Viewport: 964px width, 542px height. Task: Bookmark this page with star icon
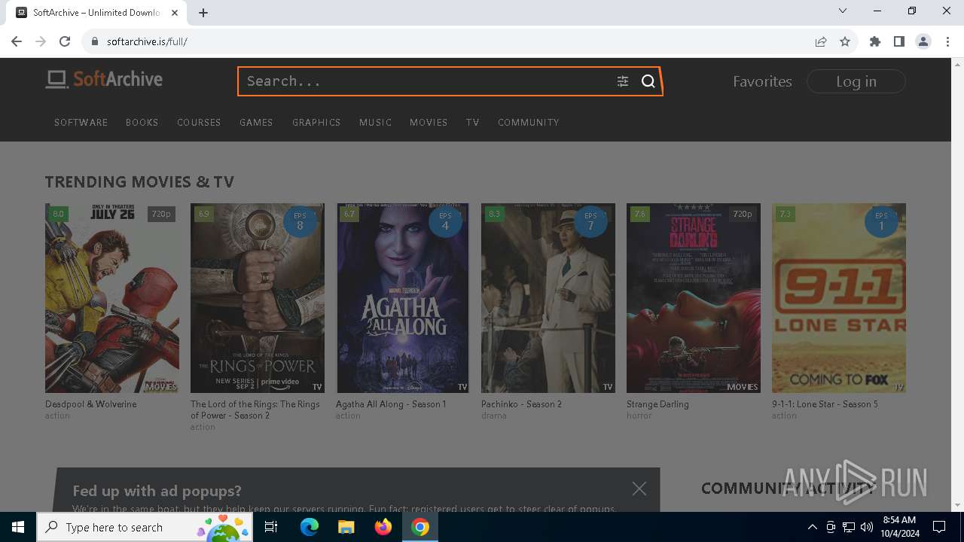tap(845, 41)
